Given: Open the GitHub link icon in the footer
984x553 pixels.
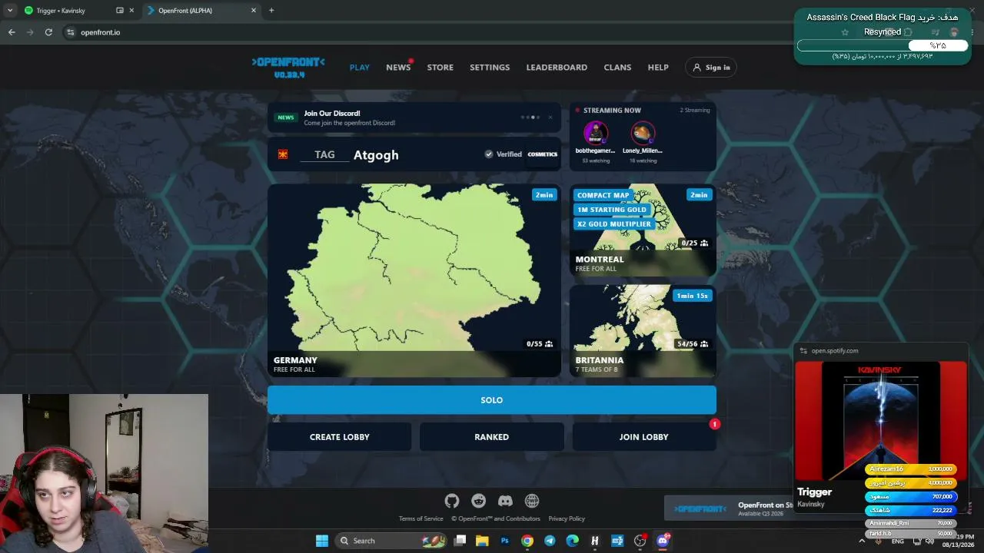Looking at the screenshot, I should click(452, 501).
